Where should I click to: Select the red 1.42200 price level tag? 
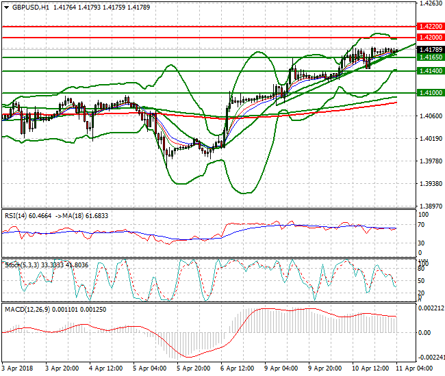(x=431, y=25)
